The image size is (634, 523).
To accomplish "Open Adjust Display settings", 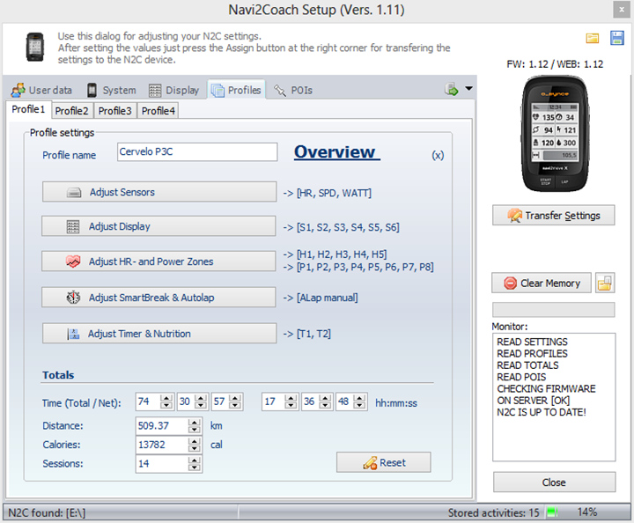I will pyautogui.click(x=158, y=226).
